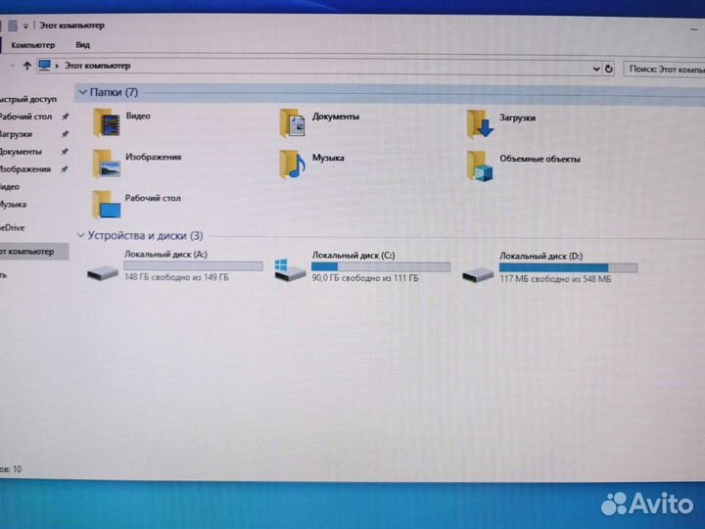This screenshot has height=529, width=705.
Task: Select the Локальный диск (C:) drive icon
Action: (x=290, y=270)
